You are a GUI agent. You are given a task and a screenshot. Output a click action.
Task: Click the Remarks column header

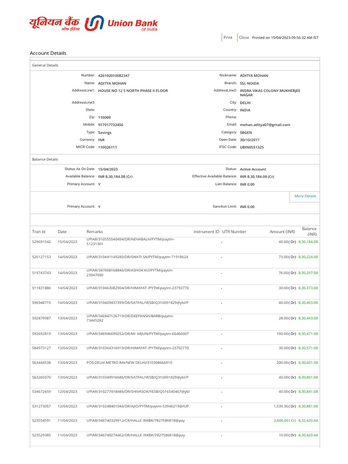pos(95,232)
